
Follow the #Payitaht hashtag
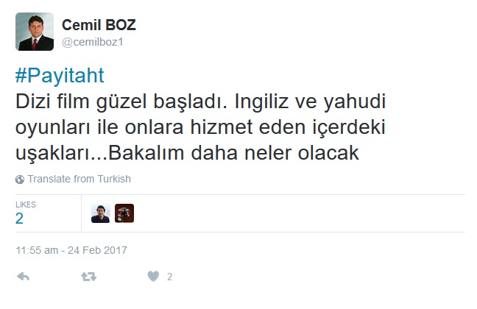pos(60,76)
